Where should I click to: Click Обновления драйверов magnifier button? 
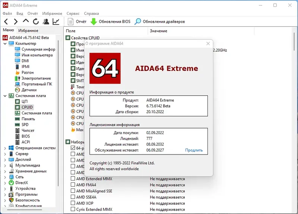pos(160,22)
